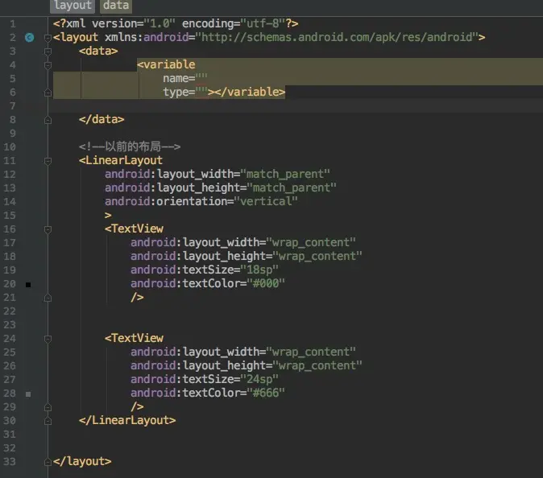Click the textColor "#666" value
543x478 pixels.
[266, 393]
